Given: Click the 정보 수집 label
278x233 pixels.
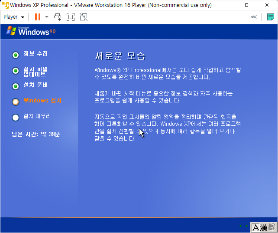Looking at the screenshot, I should coord(36,53).
